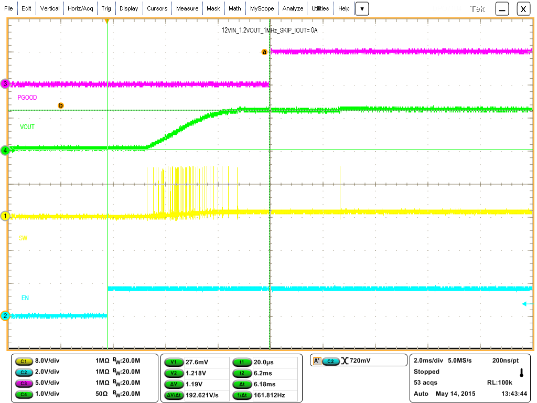Expand the Horiz/Acq menu
The height and width of the screenshot is (403, 537).
[80, 8]
